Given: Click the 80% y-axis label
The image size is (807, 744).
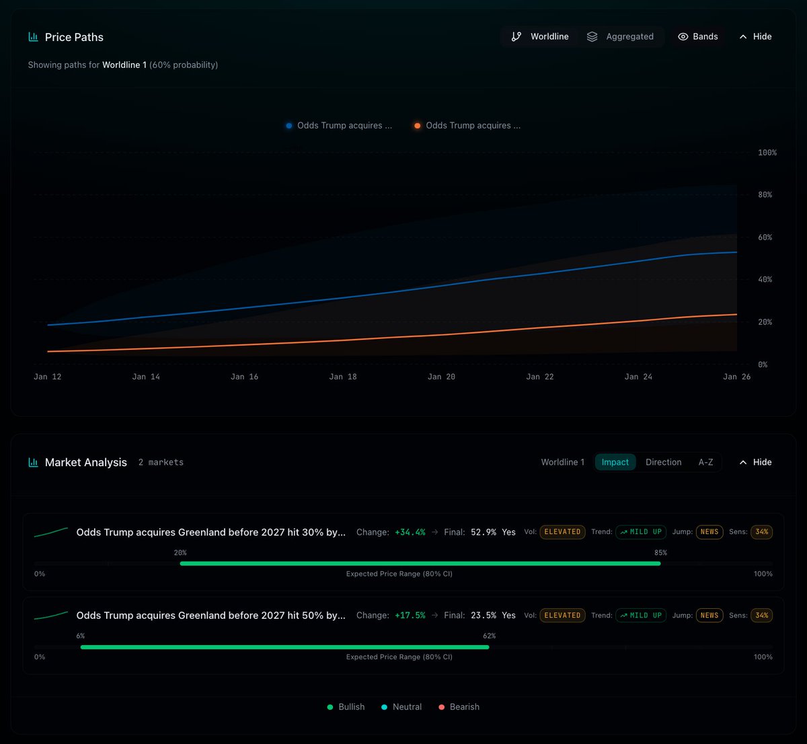Looking at the screenshot, I should click(x=765, y=195).
